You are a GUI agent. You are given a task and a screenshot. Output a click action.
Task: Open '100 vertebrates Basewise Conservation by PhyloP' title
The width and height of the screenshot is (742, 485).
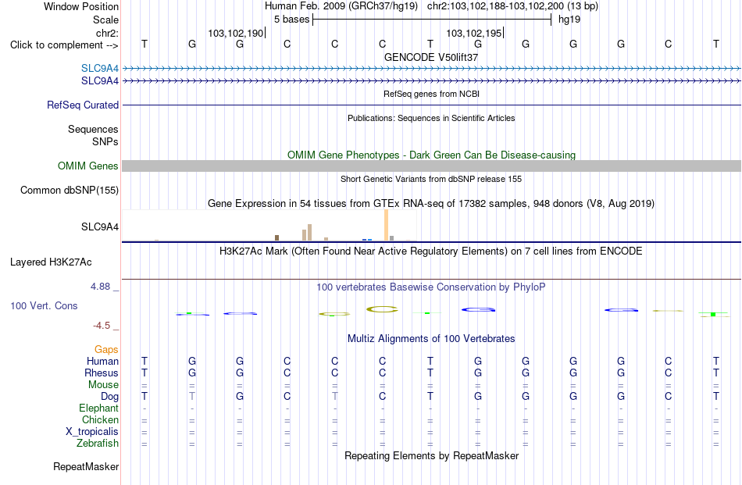pos(431,287)
